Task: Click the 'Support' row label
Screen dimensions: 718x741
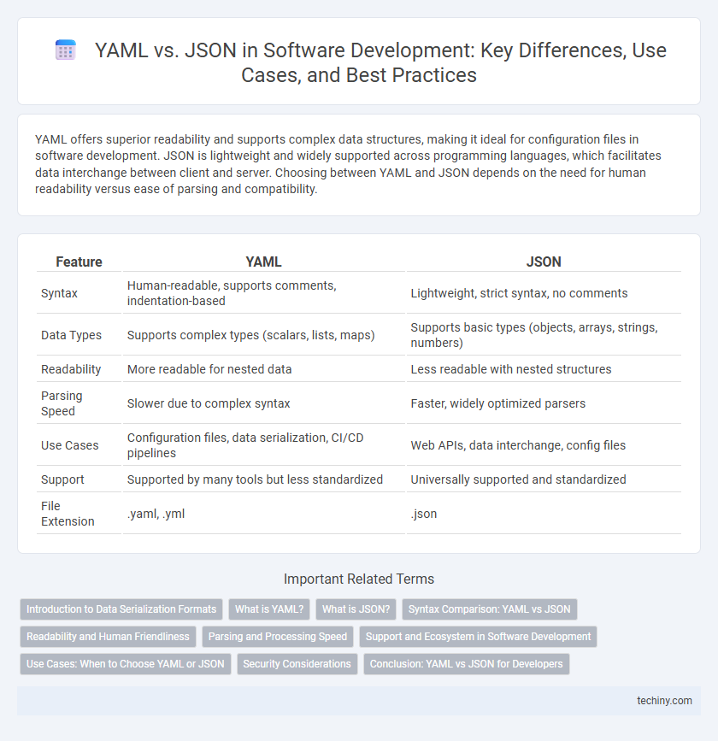Action: pyautogui.click(x=62, y=479)
